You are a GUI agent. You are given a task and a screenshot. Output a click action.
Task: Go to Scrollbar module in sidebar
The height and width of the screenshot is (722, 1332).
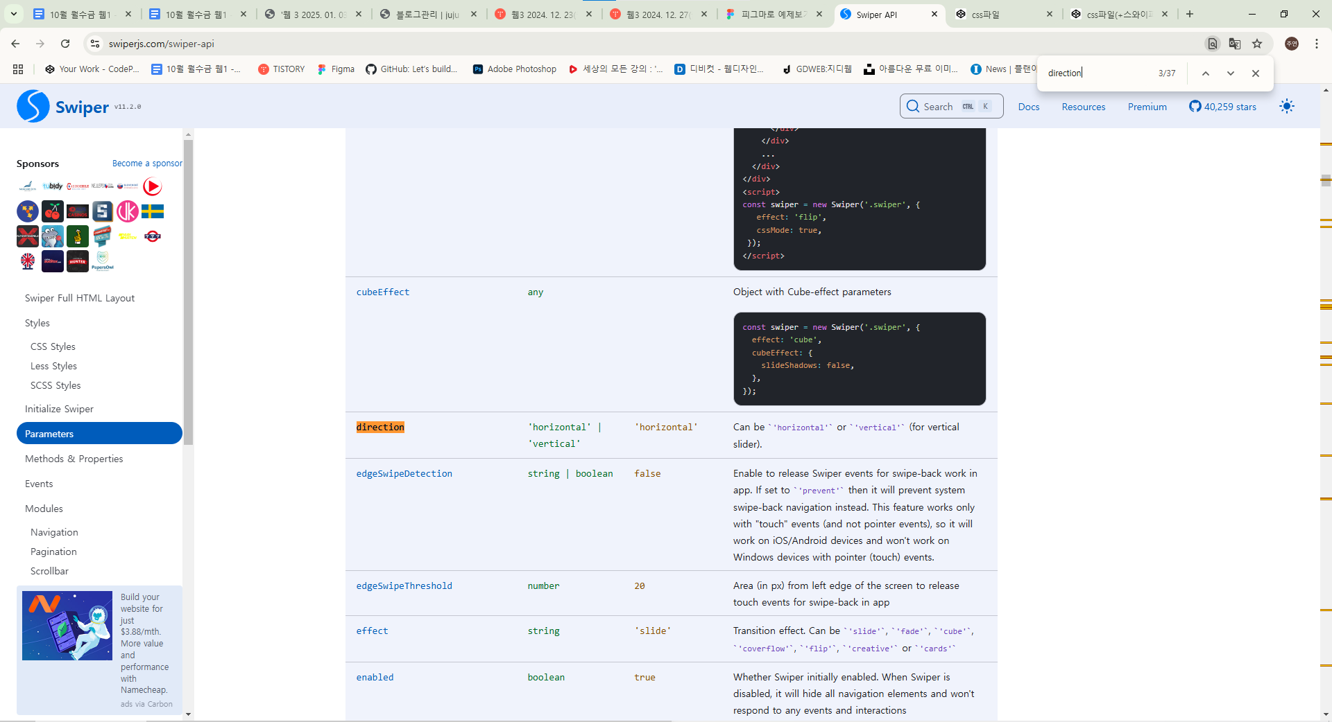click(x=49, y=571)
